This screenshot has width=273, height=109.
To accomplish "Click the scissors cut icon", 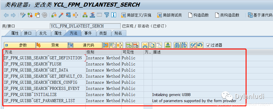I will click(x=145, y=45).
